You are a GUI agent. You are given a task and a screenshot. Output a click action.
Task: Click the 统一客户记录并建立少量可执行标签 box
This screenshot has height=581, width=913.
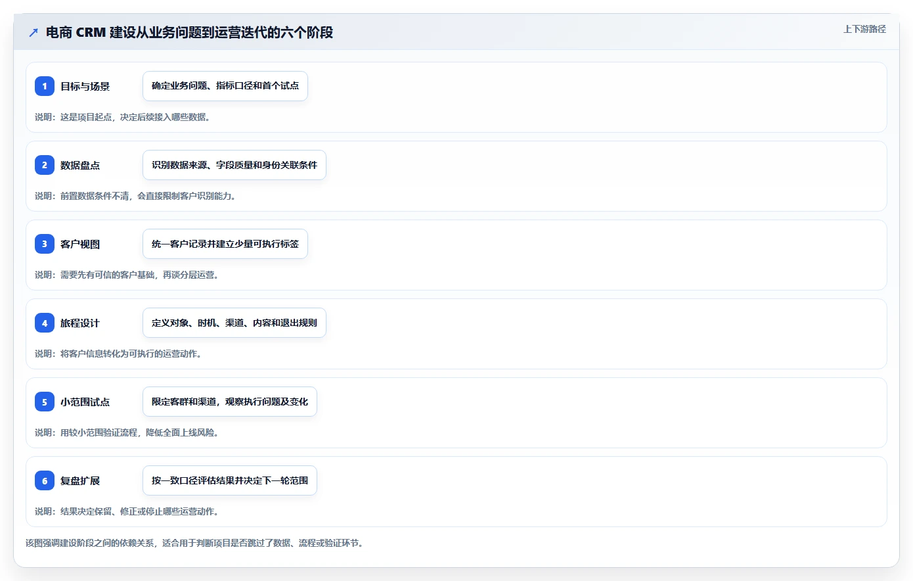click(x=225, y=244)
